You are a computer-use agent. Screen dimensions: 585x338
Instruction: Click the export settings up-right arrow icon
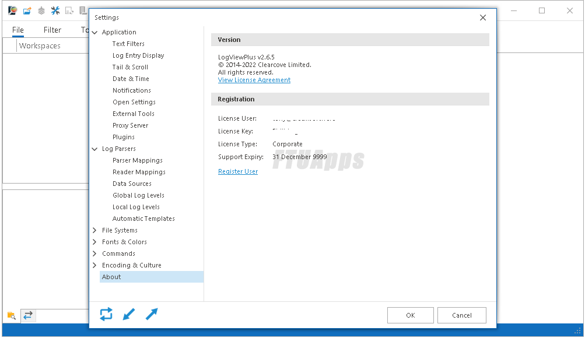(152, 314)
